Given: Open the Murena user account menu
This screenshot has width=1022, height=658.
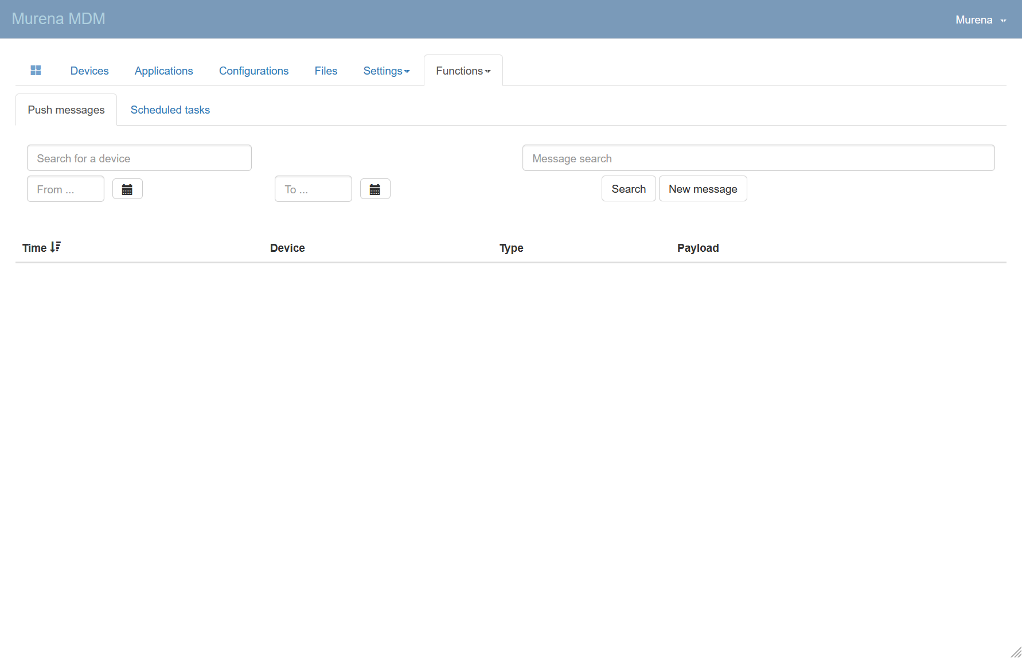Looking at the screenshot, I should click(980, 20).
